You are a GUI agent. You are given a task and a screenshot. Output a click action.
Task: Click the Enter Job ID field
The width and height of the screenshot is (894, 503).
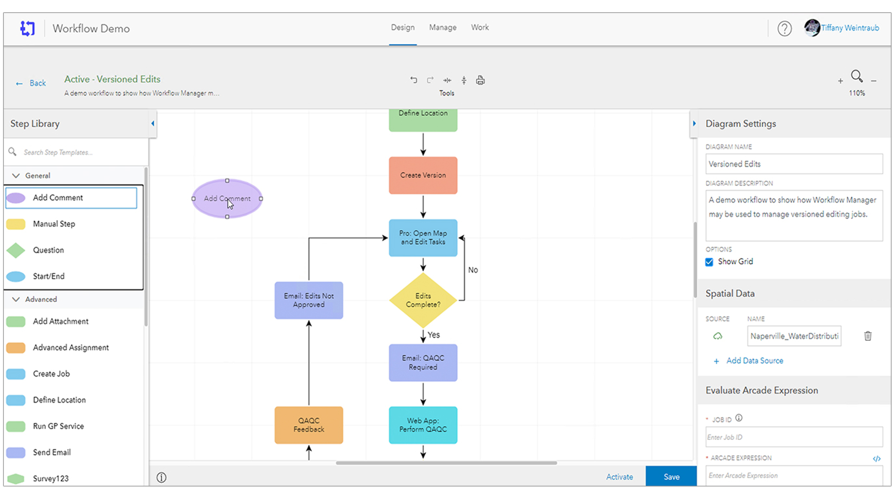[x=794, y=437]
